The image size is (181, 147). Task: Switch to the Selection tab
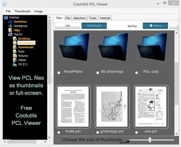pos(79,18)
